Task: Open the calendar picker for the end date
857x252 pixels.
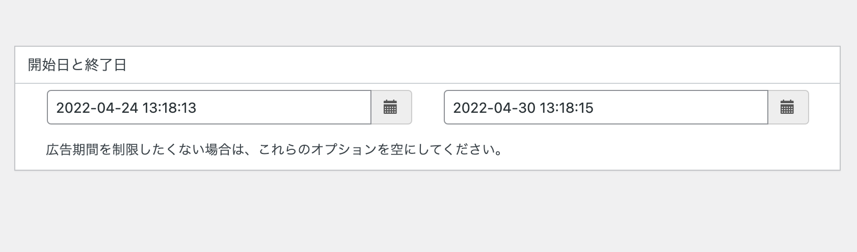Action: point(788,107)
